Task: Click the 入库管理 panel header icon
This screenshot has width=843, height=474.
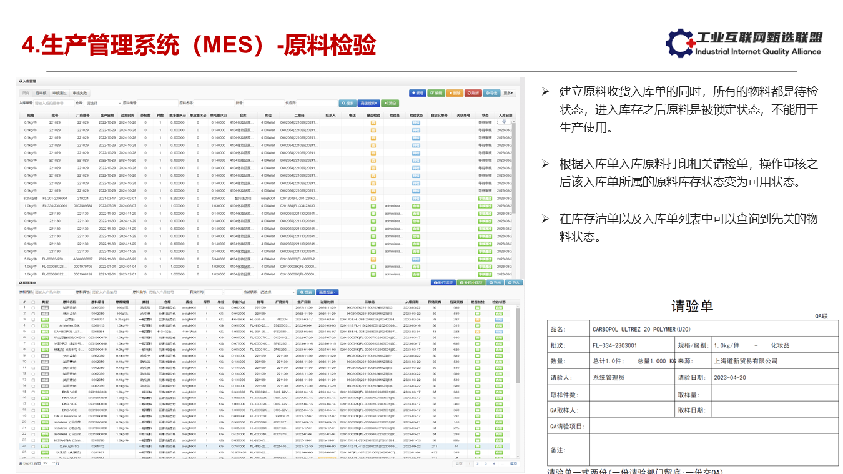Action: pyautogui.click(x=21, y=81)
